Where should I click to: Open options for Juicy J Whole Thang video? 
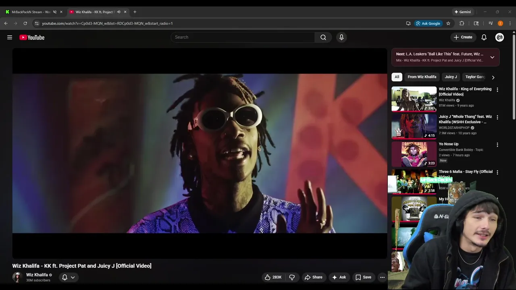click(x=497, y=117)
